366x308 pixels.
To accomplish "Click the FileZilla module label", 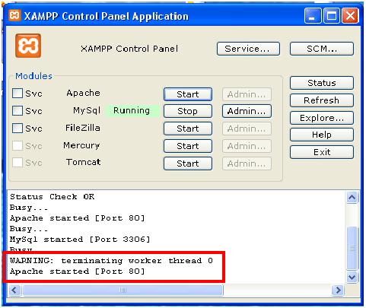I will point(83,128).
